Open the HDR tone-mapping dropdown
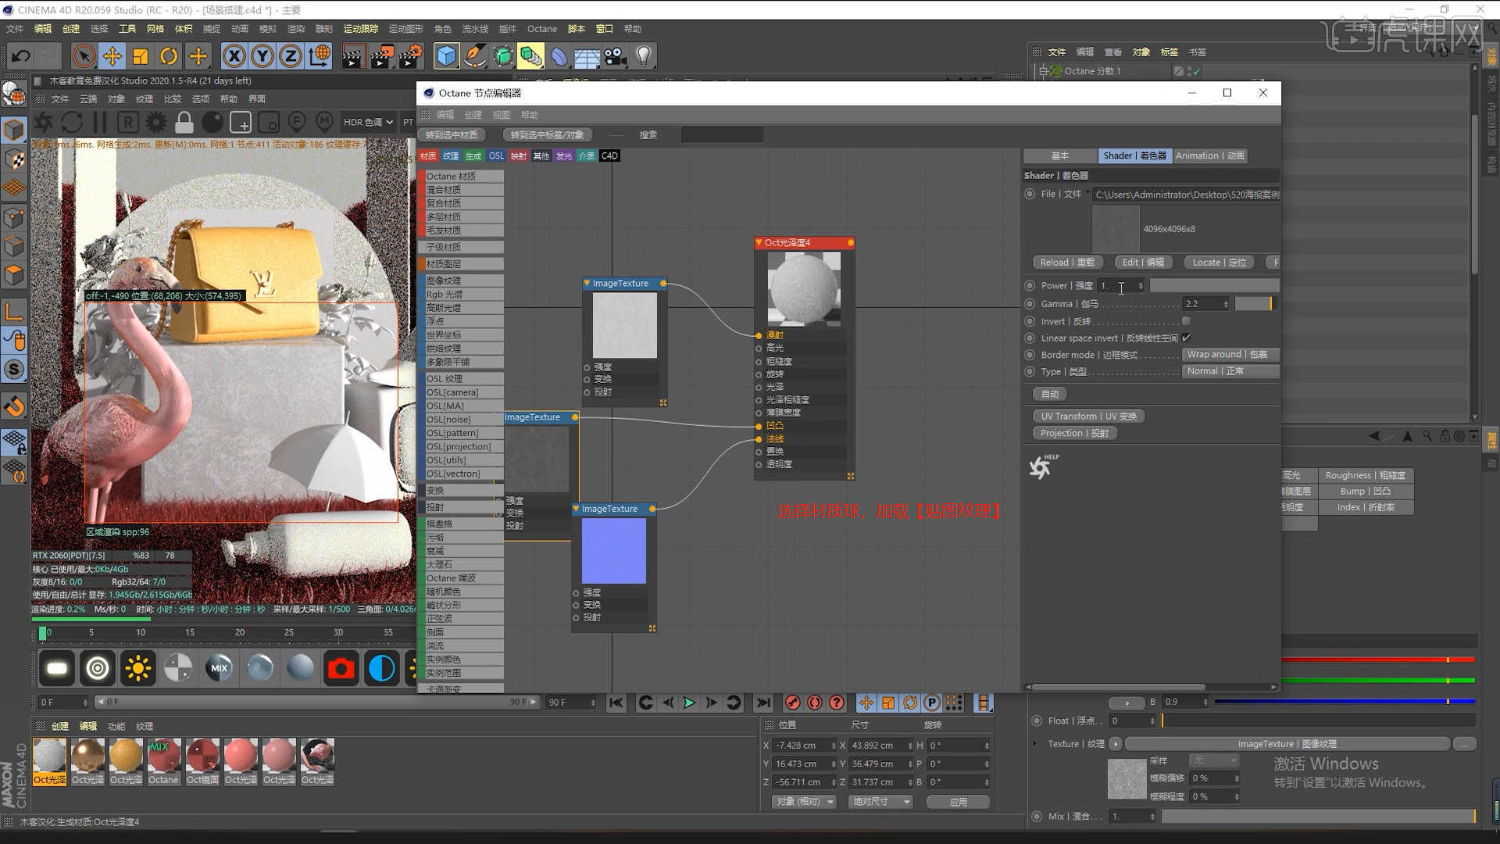 (x=368, y=123)
